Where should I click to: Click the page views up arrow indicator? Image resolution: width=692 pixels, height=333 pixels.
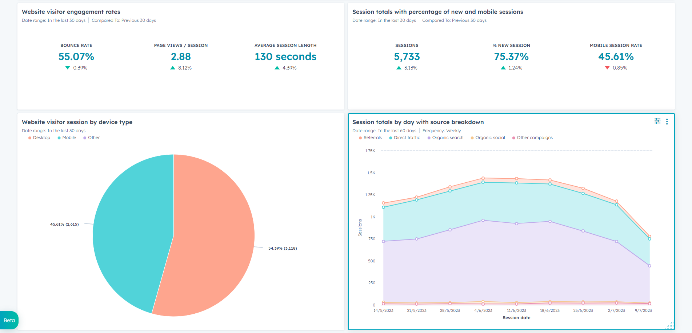coord(173,68)
